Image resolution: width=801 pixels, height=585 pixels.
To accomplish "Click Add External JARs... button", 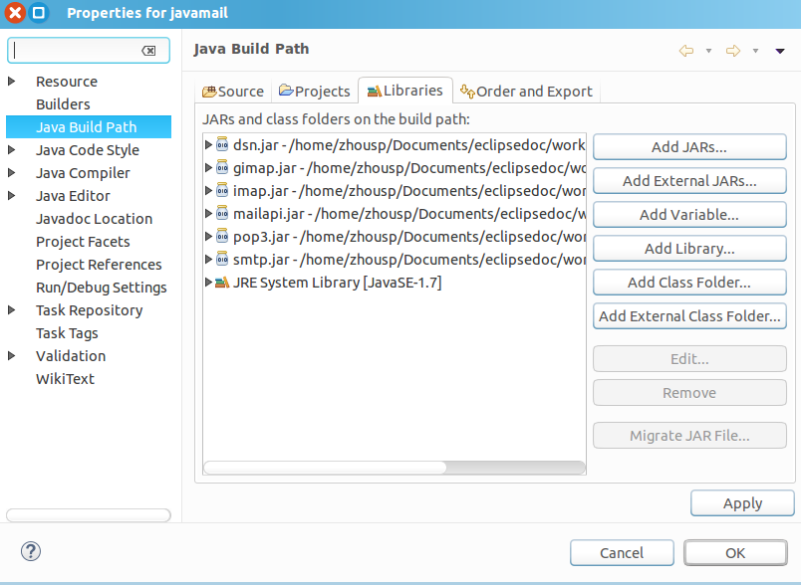I will pos(689,180).
